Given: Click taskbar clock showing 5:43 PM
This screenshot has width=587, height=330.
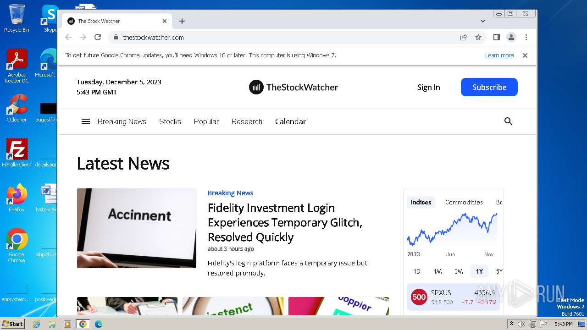Looking at the screenshot, I should [x=563, y=324].
